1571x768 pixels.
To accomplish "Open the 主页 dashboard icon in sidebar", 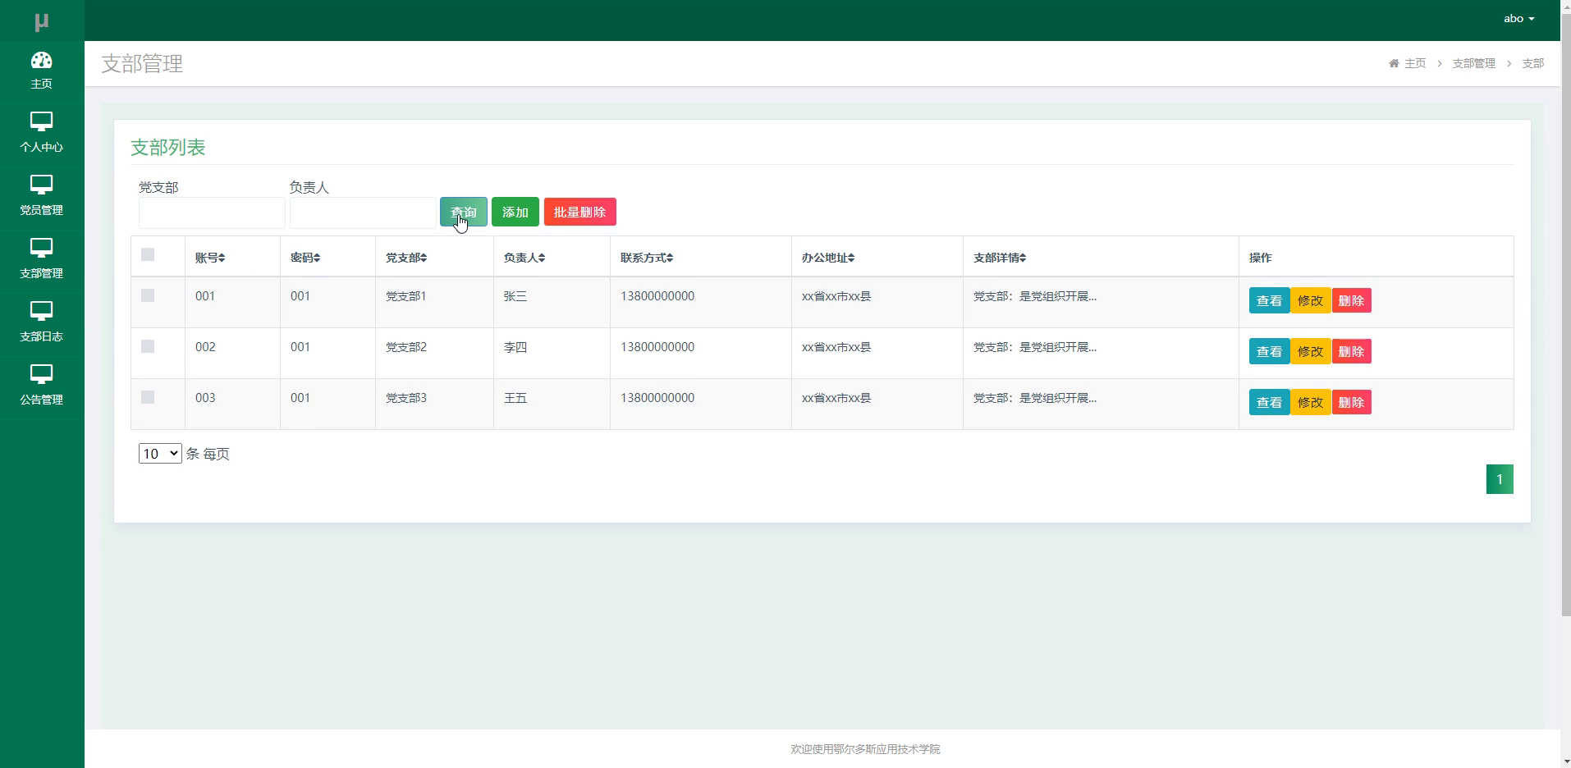I will pyautogui.click(x=41, y=61).
